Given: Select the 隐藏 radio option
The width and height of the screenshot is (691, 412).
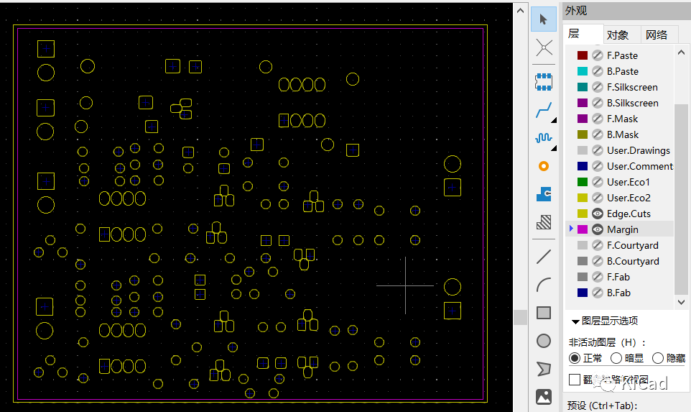Looking at the screenshot, I should point(657,358).
